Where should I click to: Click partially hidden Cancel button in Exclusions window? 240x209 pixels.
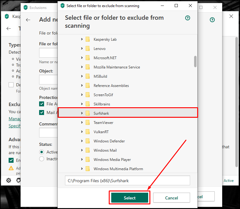pyautogui.click(x=206, y=196)
